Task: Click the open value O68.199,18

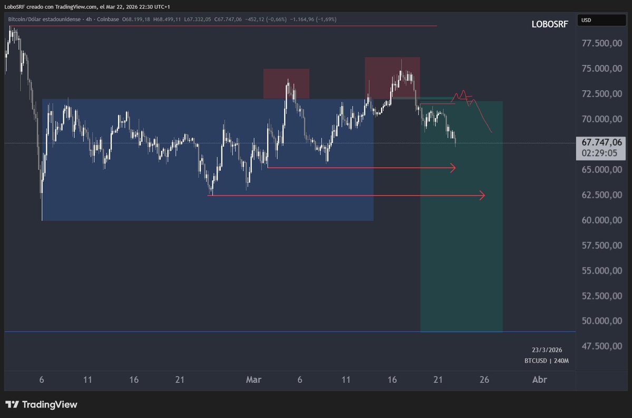Action: 136,20
